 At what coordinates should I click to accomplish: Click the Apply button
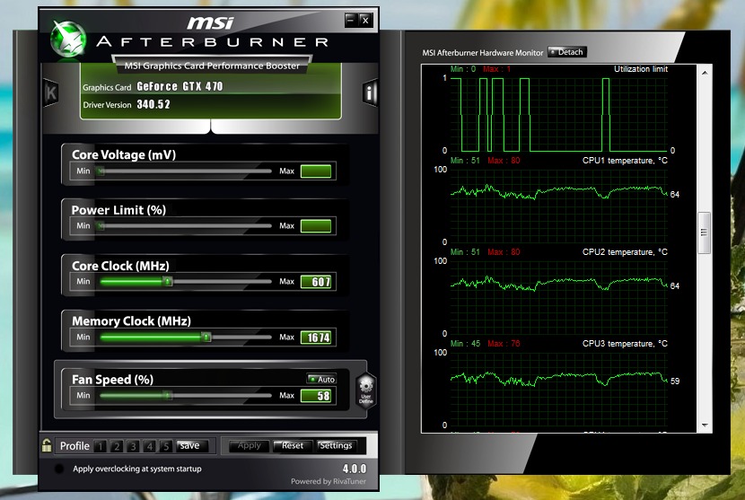[x=249, y=446]
